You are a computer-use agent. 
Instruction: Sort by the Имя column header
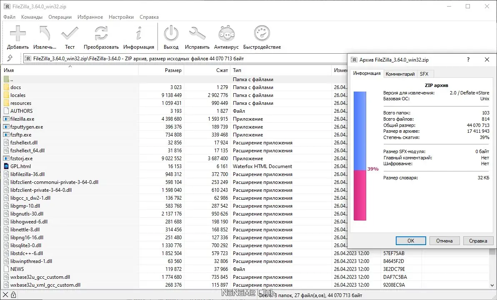[70, 70]
